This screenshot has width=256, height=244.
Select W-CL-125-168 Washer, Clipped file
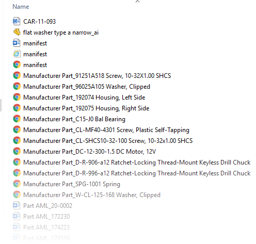tap(92, 195)
